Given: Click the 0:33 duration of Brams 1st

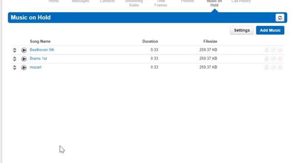Looking at the screenshot, I should click(x=154, y=58).
